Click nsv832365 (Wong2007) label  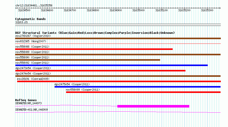(x=31, y=41)
